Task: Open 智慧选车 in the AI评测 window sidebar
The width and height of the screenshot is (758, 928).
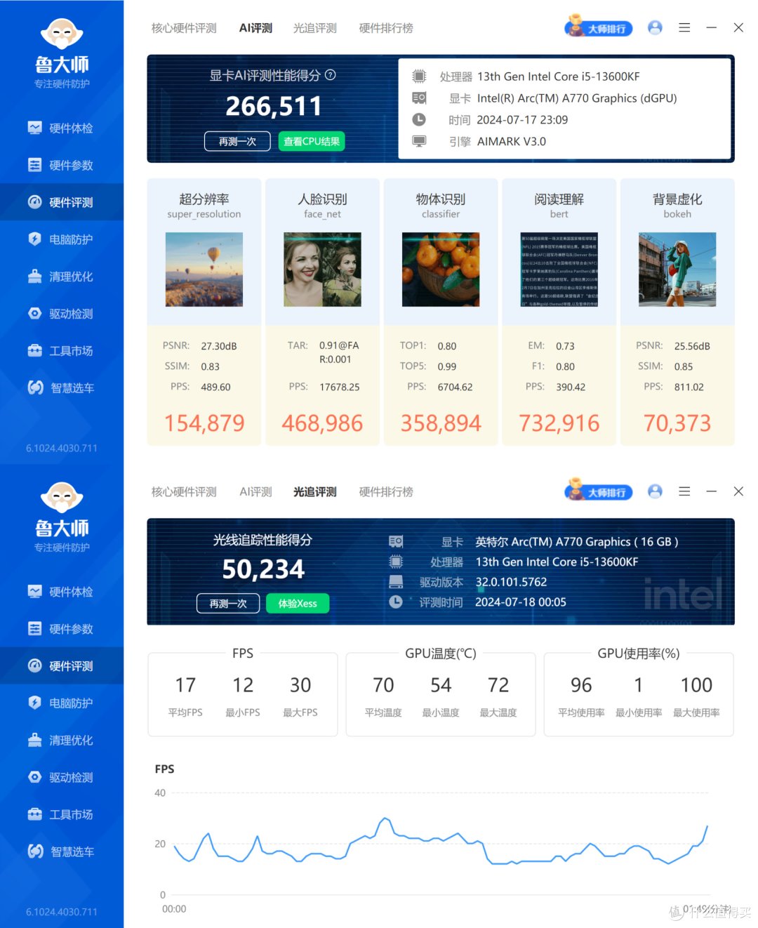Action: pos(62,387)
